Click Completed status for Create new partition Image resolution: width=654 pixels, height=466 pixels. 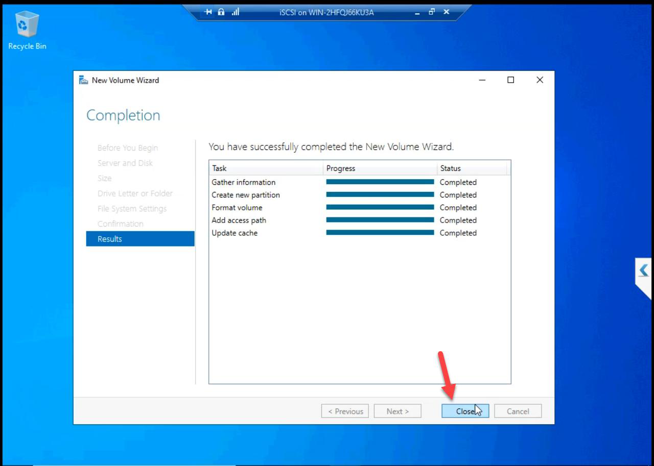tap(458, 195)
